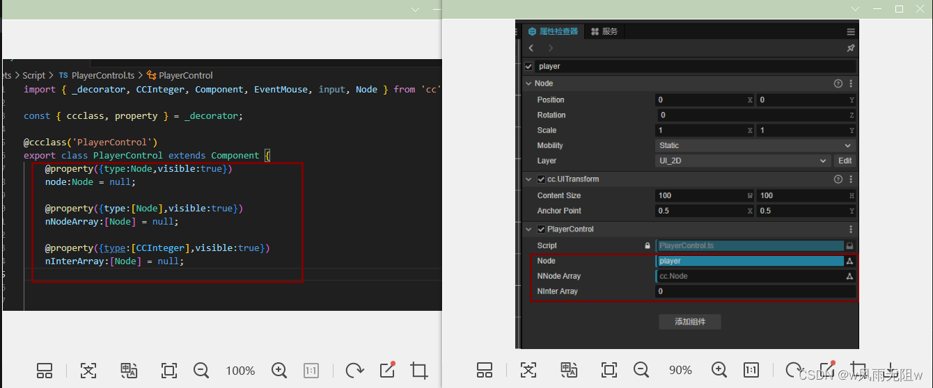Zoom out in the 100% viewer window
The image size is (933, 388).
202,371
